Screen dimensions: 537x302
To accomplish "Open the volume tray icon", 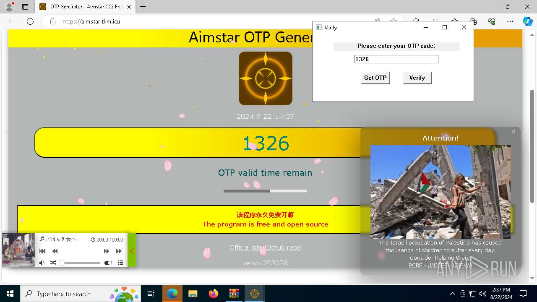I will pyautogui.click(x=483, y=294).
